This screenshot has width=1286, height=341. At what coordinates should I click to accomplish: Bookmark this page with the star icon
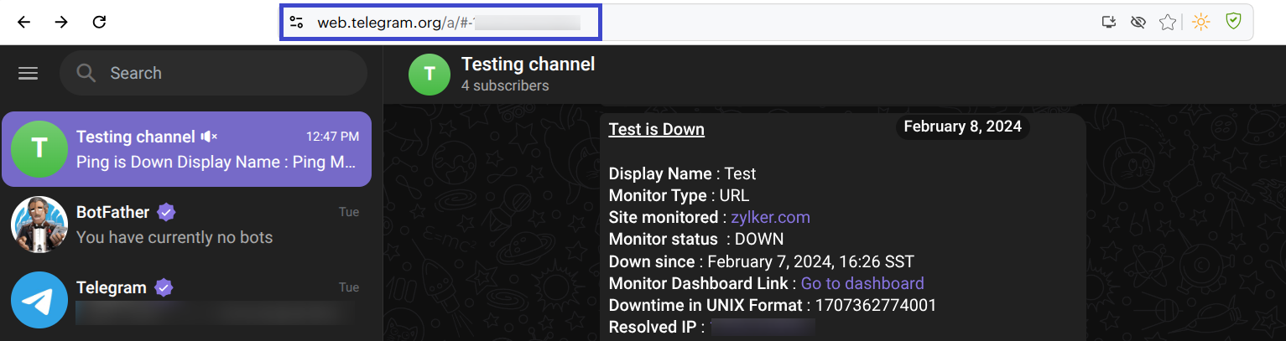pyautogui.click(x=1167, y=23)
